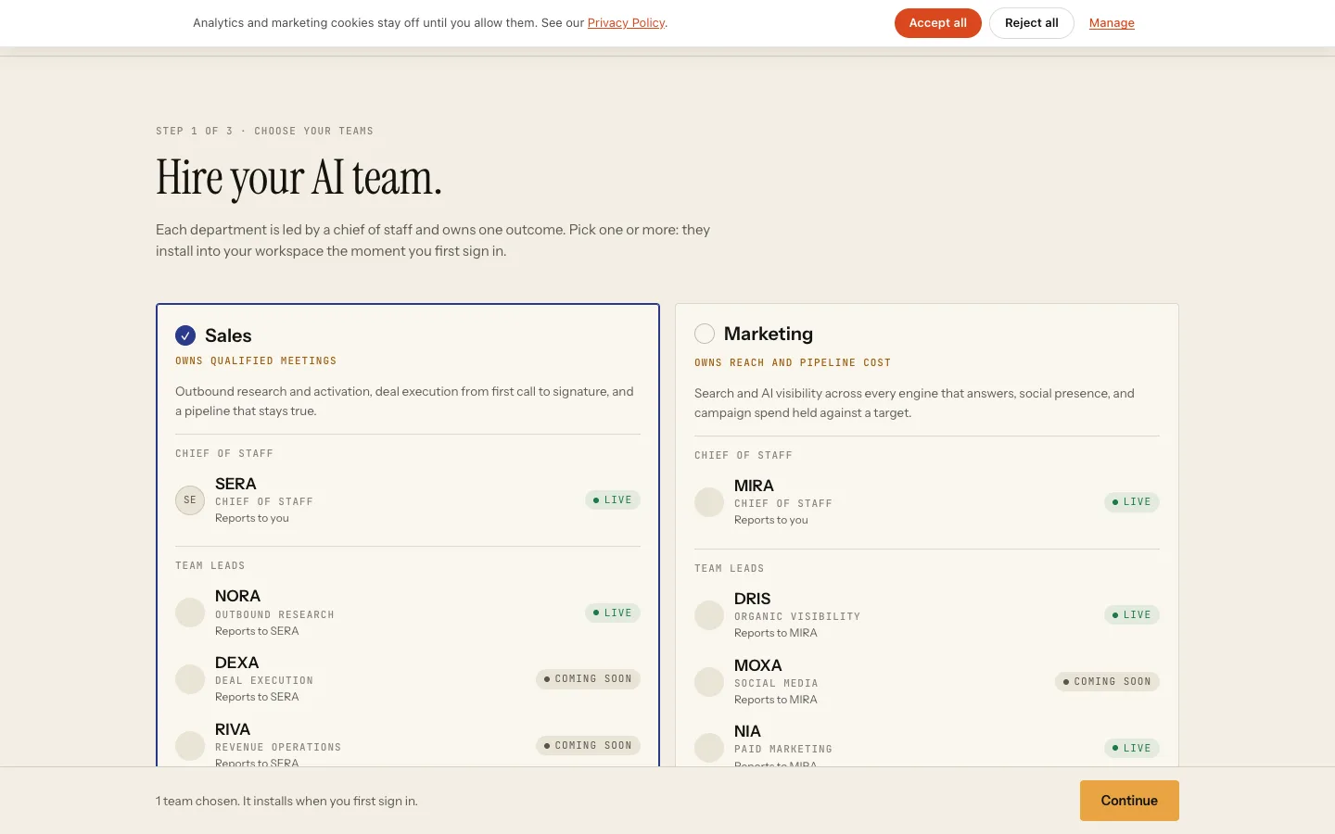Click the name DEXA
The image size is (1335, 834).
click(x=237, y=663)
